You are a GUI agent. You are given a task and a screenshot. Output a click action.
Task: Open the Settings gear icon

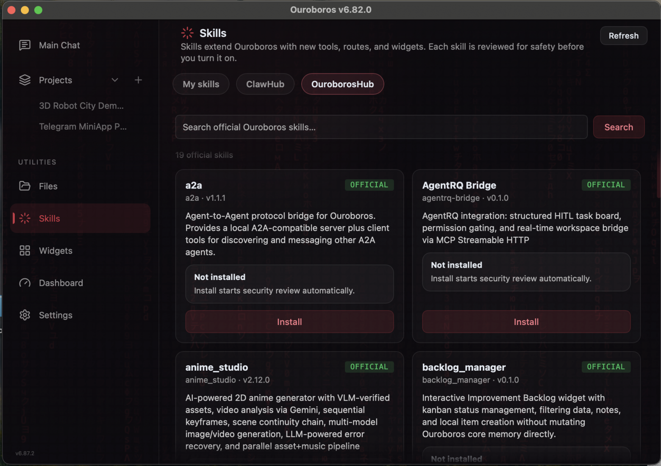pos(25,315)
